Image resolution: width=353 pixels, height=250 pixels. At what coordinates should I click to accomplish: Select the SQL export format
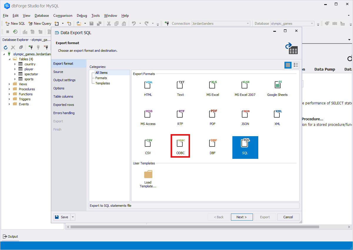point(245,147)
